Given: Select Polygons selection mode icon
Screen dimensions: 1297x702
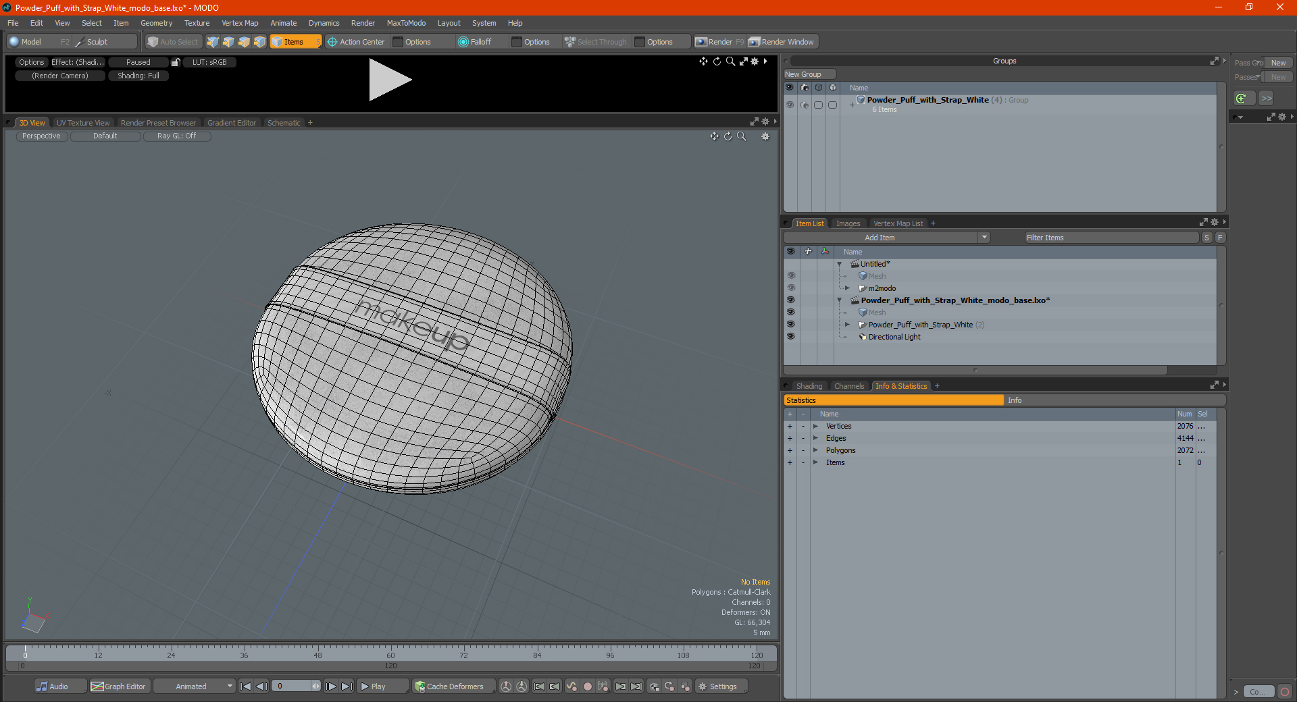Looking at the screenshot, I should tap(244, 42).
